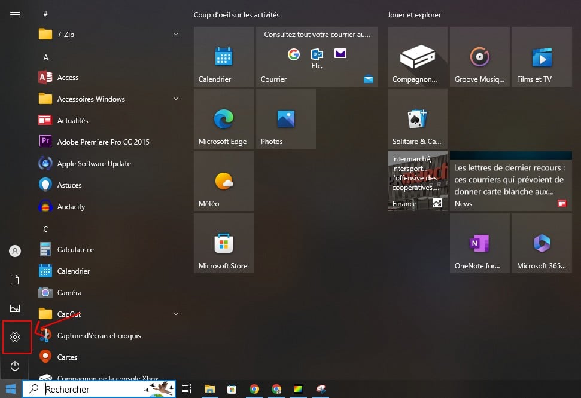Click the "Coup d'oeil sur les activités" group title
The image size is (581, 398).
[x=237, y=15]
